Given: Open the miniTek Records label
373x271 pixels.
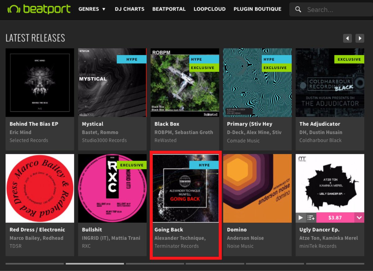Looking at the screenshot, I should [318, 246].
